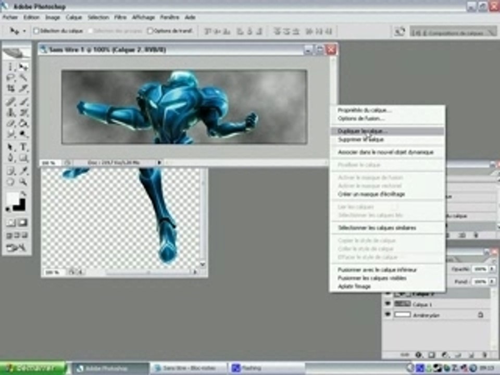Enable Sélection du calque checkbox
The width and height of the screenshot is (500, 375).
point(36,31)
